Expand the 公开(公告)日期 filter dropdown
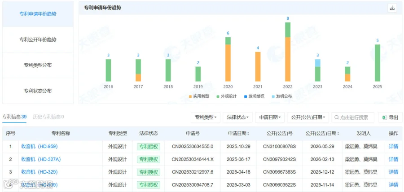Viewport: 404px width, 192px height. coord(308,118)
